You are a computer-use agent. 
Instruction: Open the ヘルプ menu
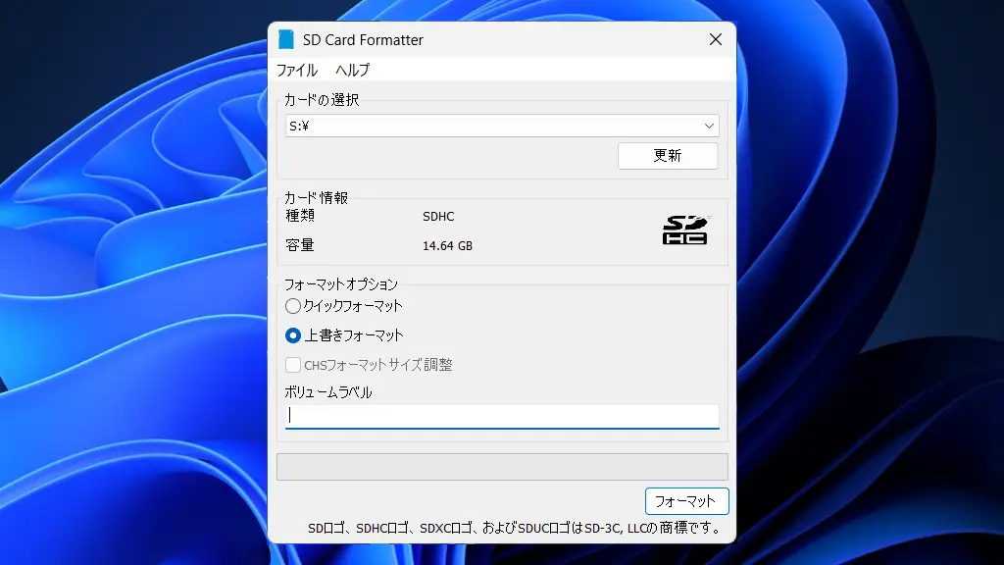click(x=351, y=70)
